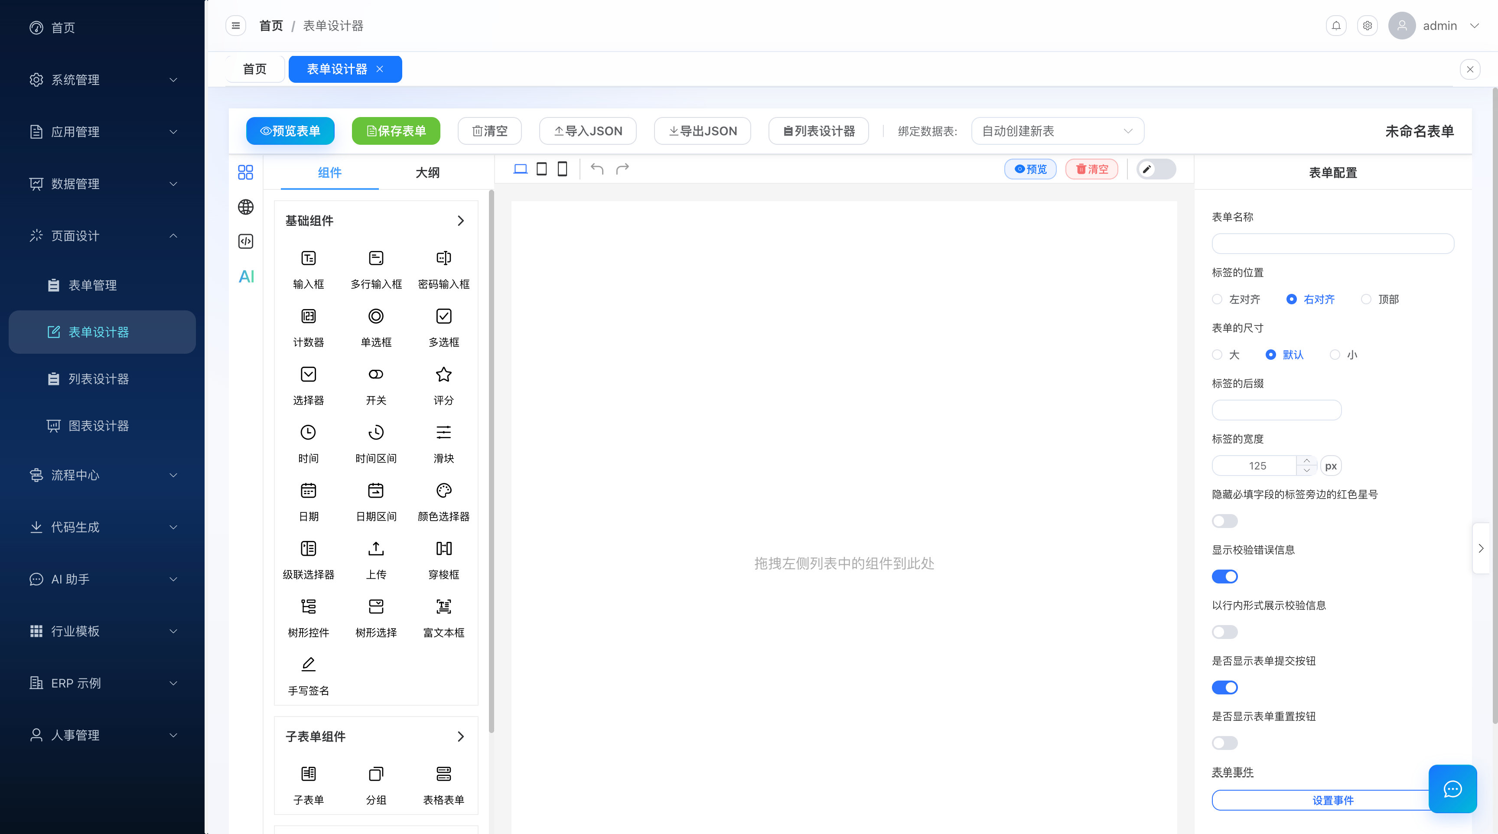
Task: Open the AI panel in side rail
Action: 246,276
